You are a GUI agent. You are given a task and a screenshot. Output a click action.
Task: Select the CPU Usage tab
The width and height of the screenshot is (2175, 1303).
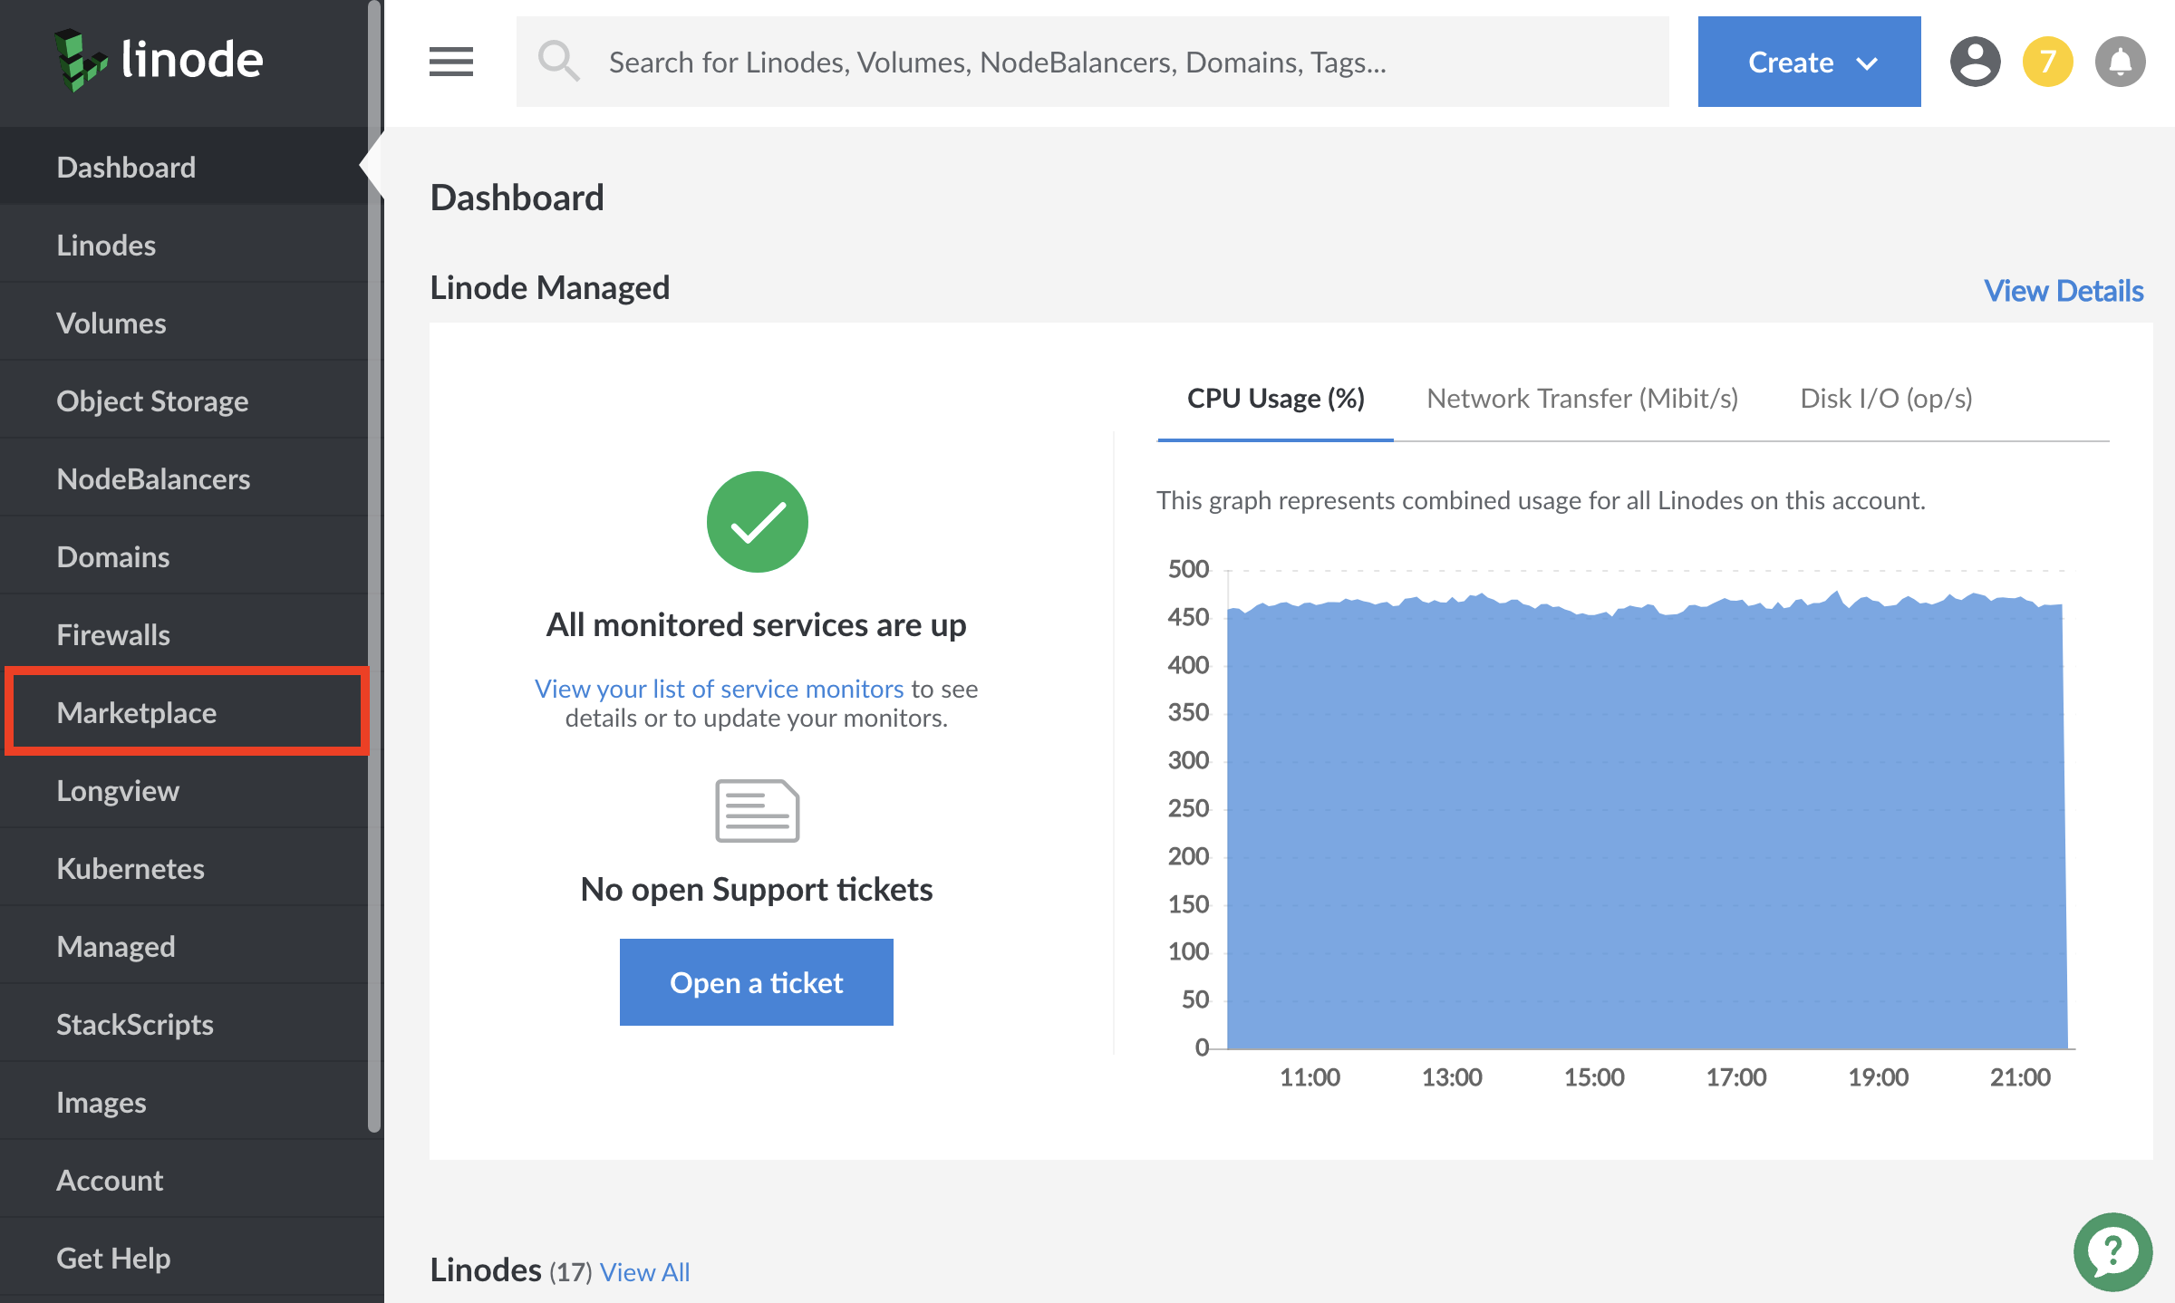[x=1274, y=398]
